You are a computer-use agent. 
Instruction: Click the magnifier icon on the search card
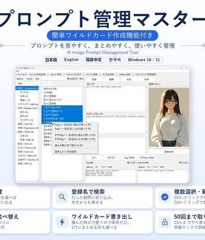tap(62, 197)
